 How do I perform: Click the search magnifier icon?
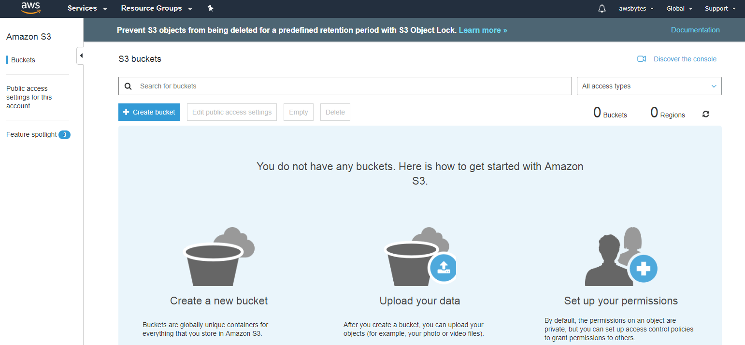(x=128, y=86)
